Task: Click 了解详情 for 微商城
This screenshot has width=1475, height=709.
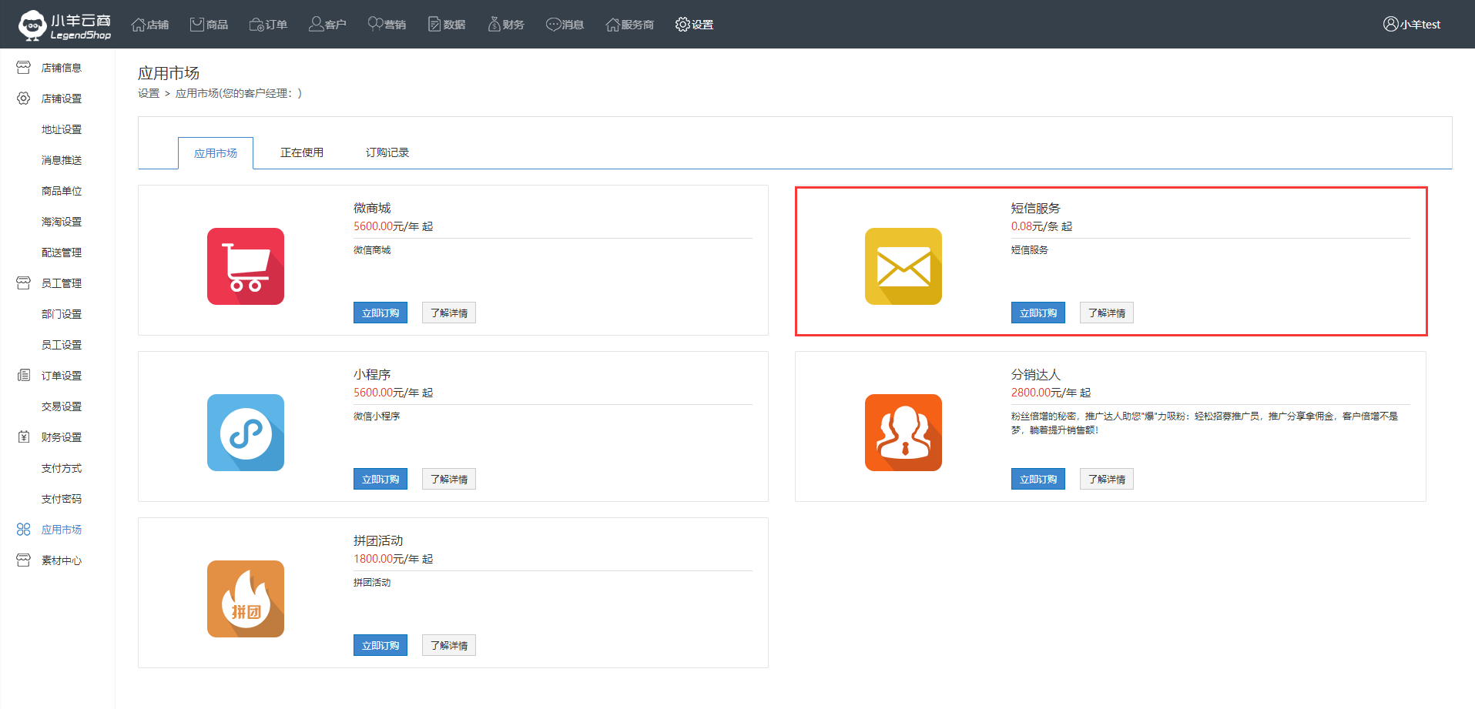Action: pyautogui.click(x=448, y=313)
